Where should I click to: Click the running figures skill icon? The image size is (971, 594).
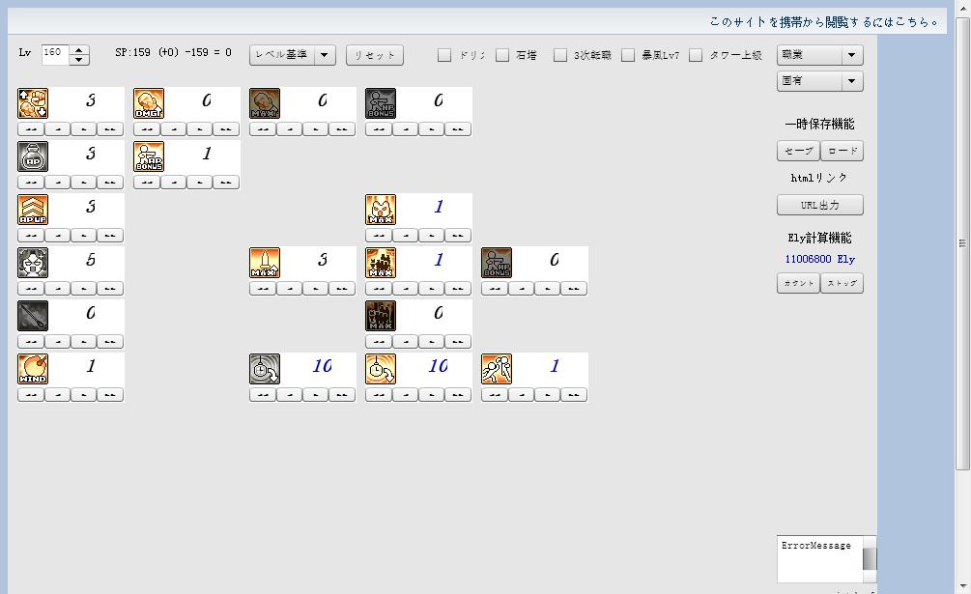pyautogui.click(x=497, y=369)
